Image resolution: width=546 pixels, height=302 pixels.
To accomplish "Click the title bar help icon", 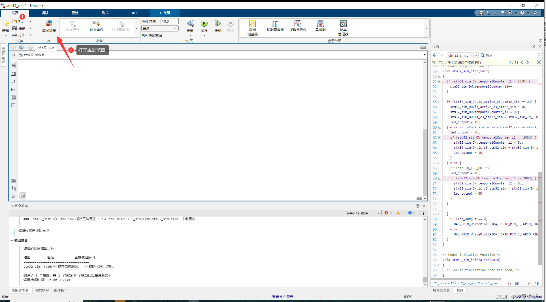I will pos(522,13).
